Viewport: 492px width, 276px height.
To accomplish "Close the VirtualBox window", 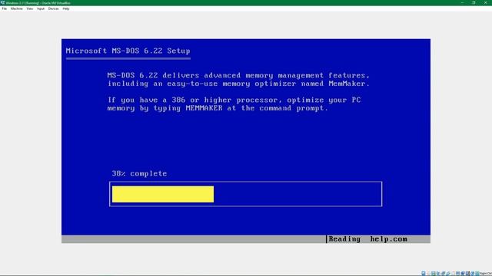I will (x=485, y=2).
